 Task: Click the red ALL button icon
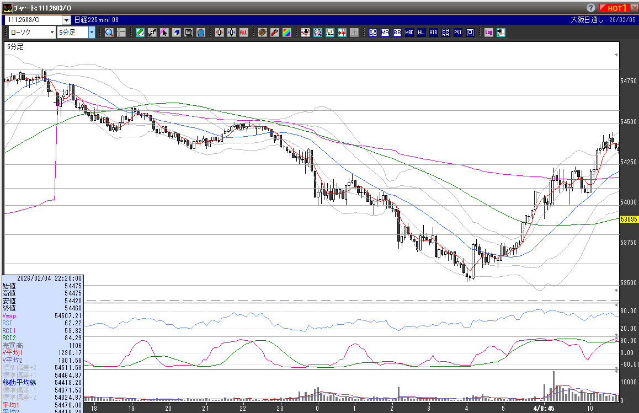coord(243,33)
